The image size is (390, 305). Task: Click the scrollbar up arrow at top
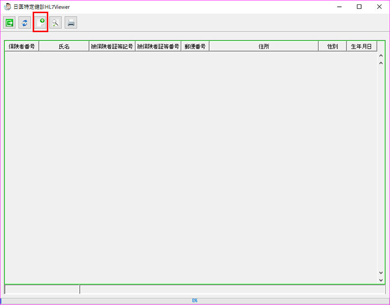[x=381, y=56]
